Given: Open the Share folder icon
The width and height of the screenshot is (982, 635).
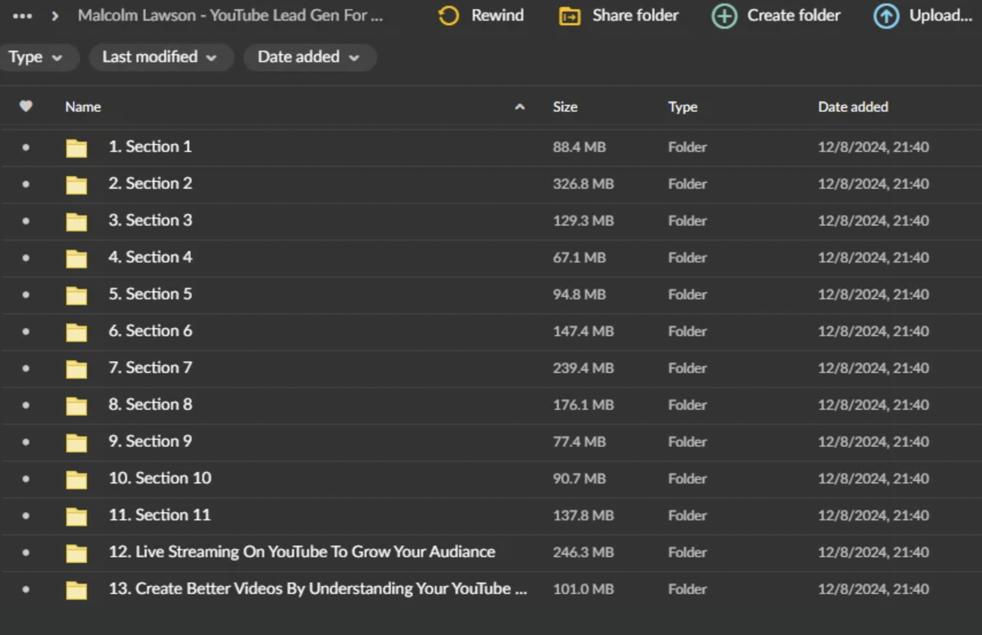Looking at the screenshot, I should (x=570, y=16).
